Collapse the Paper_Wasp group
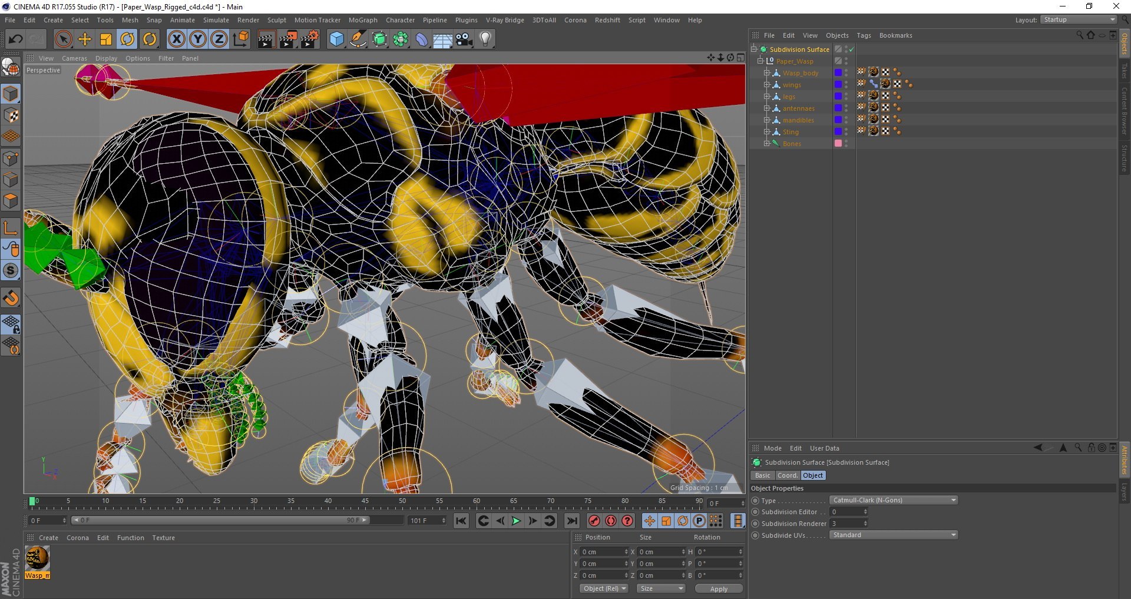Screen dimensions: 1131x599 pyautogui.click(x=760, y=61)
